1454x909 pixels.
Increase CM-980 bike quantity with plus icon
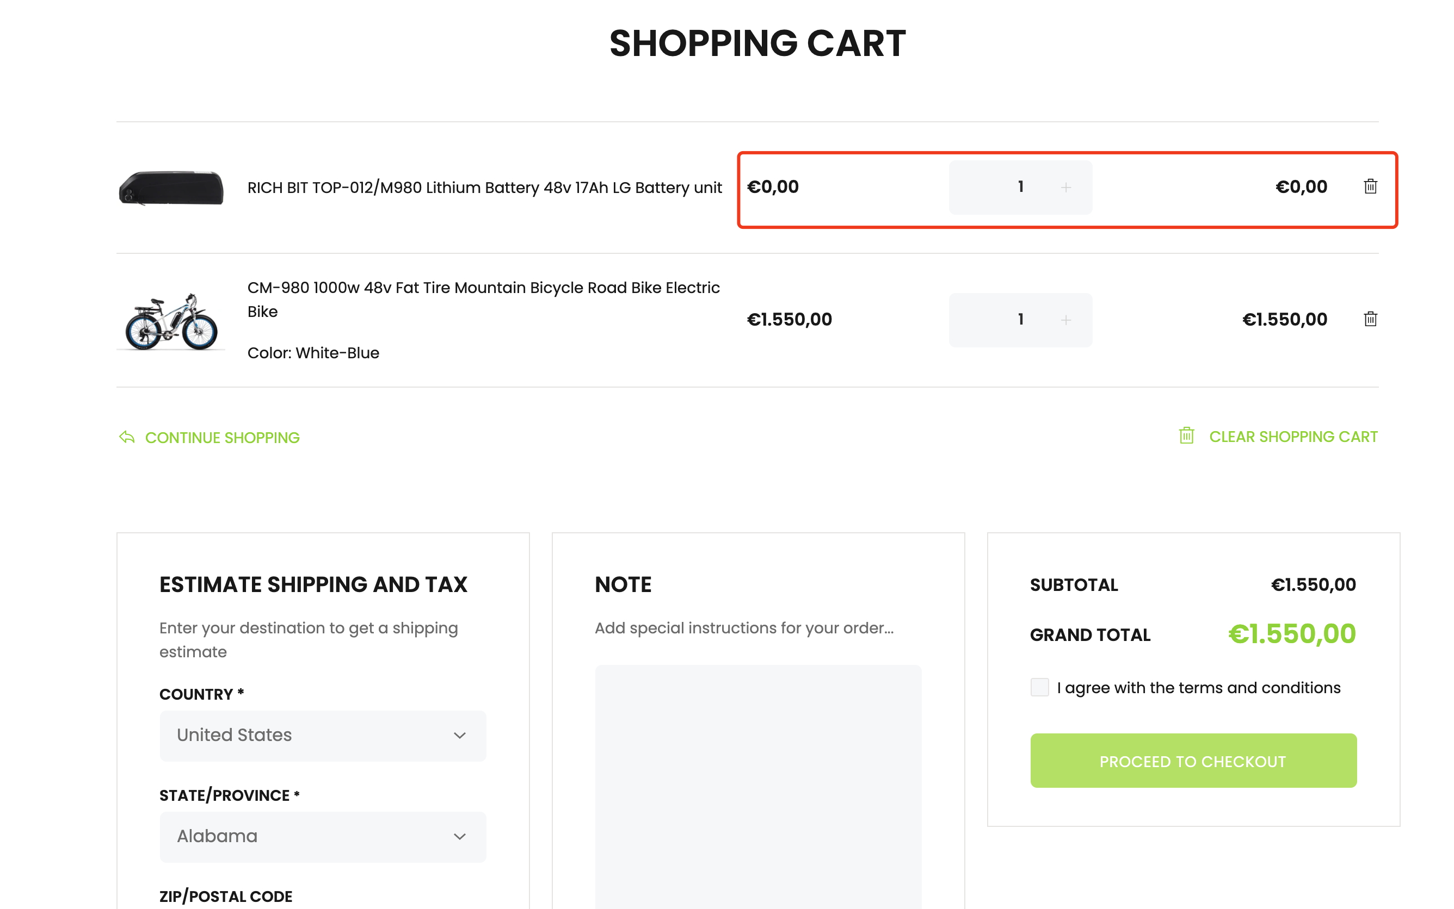tap(1065, 320)
